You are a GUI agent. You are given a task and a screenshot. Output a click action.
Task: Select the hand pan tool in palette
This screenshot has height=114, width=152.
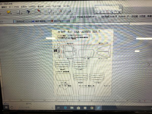click(116, 12)
